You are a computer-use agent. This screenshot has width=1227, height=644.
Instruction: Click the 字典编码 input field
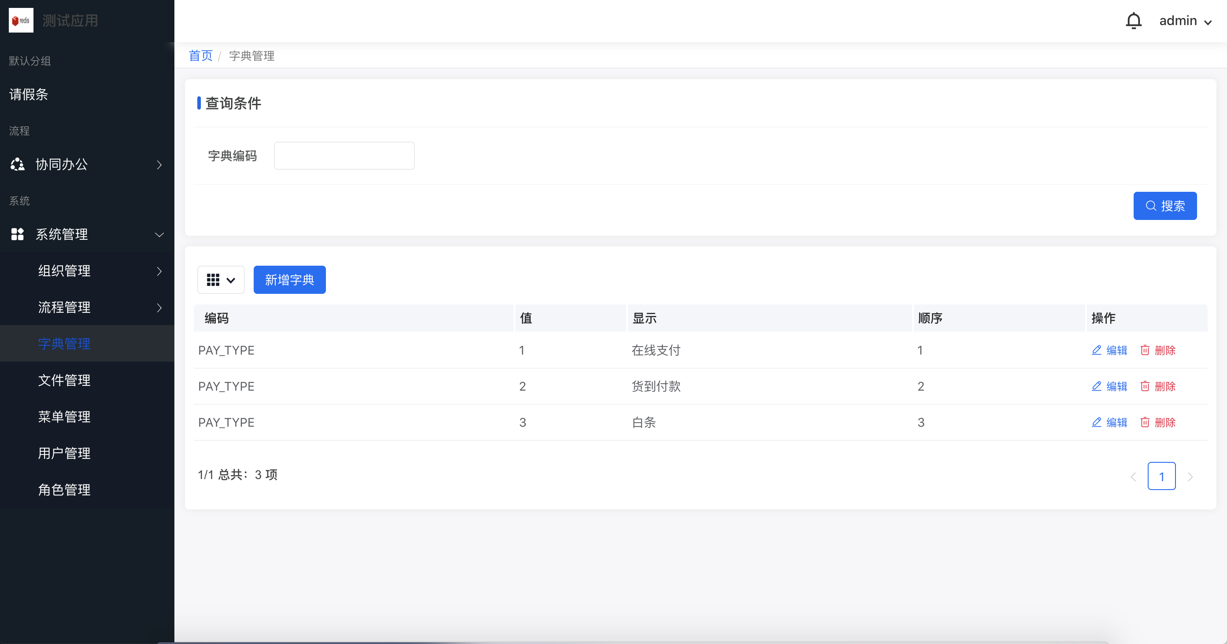tap(344, 156)
